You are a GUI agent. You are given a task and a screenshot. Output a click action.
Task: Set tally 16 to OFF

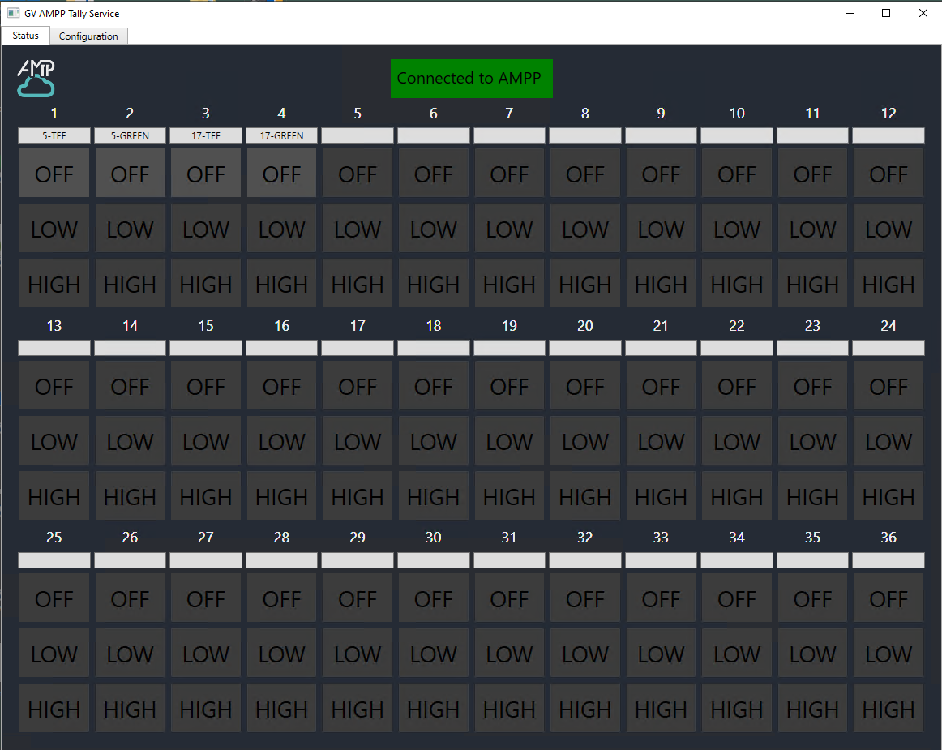point(282,385)
